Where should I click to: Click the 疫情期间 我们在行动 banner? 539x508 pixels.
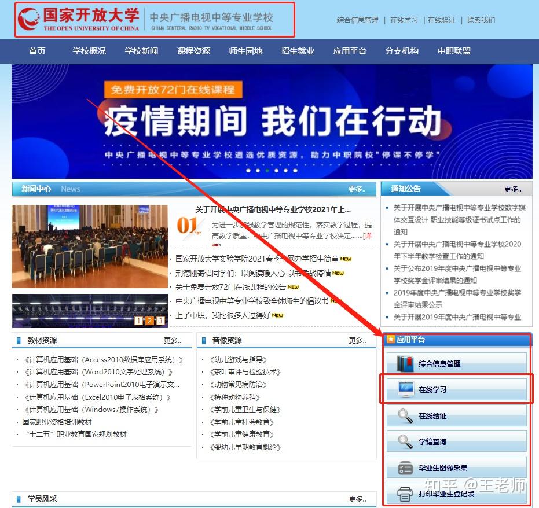pos(272,122)
